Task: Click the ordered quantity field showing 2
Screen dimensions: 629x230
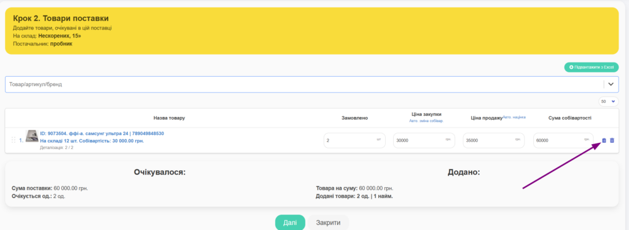Action: click(354, 140)
